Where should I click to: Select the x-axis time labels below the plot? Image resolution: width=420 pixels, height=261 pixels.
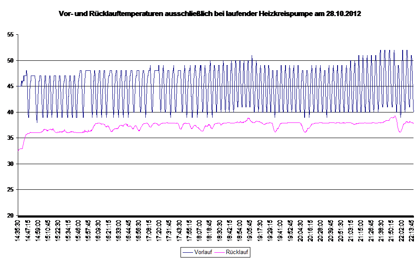tap(215, 229)
